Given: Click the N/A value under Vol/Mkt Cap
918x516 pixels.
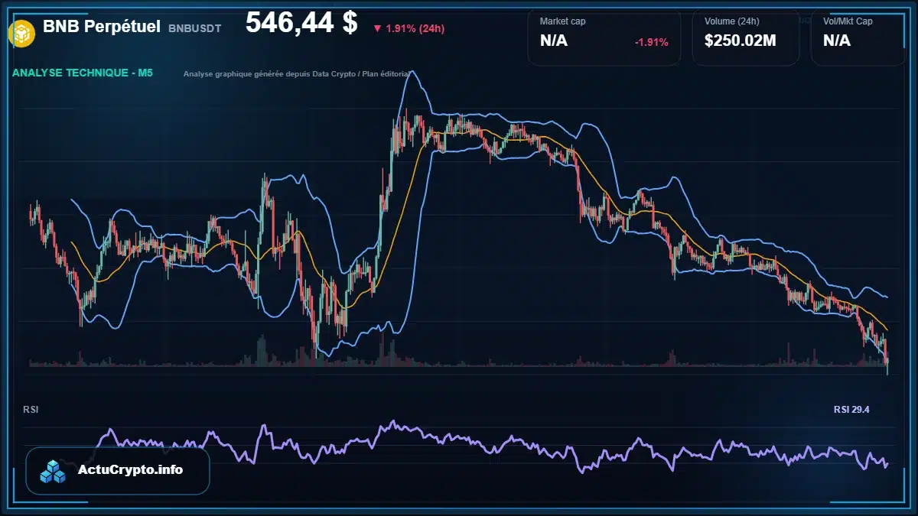Looking at the screenshot, I should click(837, 41).
